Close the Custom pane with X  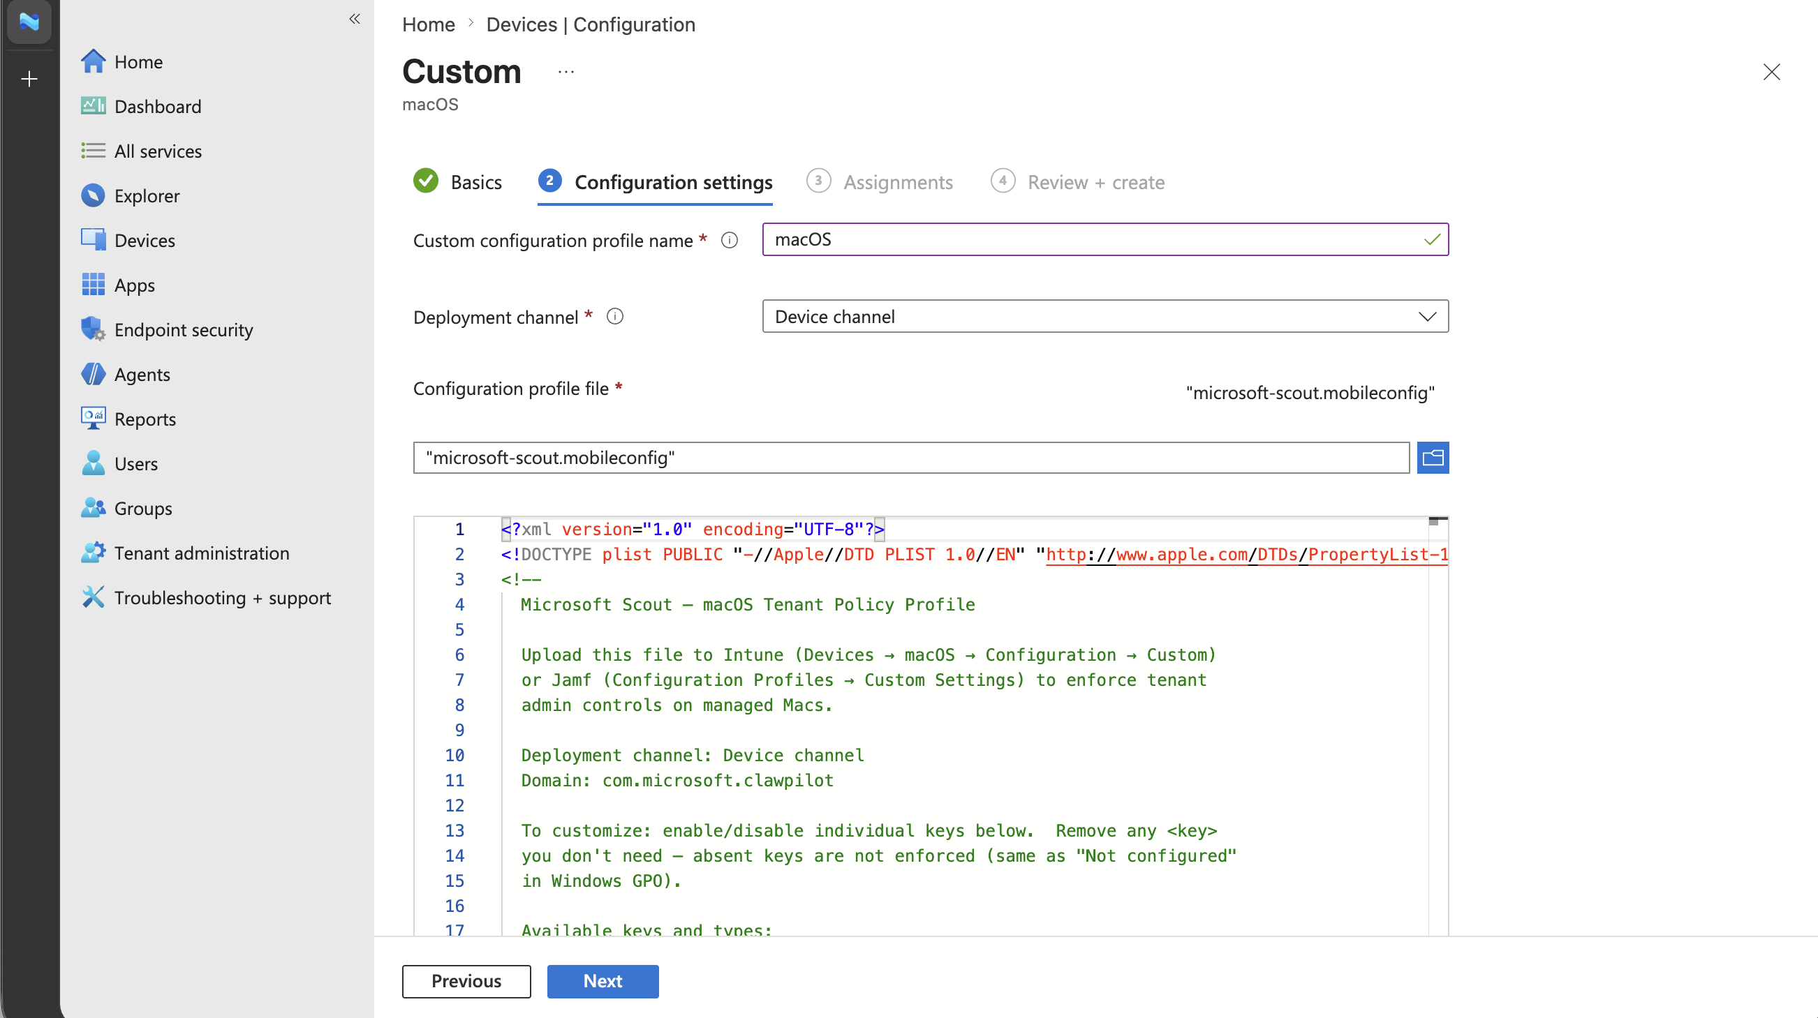coord(1771,72)
